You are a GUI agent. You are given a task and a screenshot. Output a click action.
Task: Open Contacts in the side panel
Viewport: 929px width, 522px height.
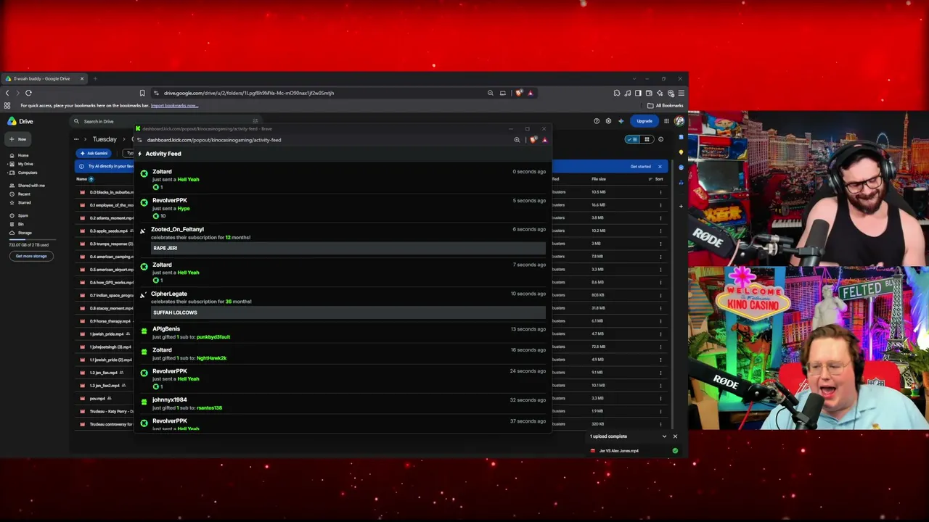[681, 181]
